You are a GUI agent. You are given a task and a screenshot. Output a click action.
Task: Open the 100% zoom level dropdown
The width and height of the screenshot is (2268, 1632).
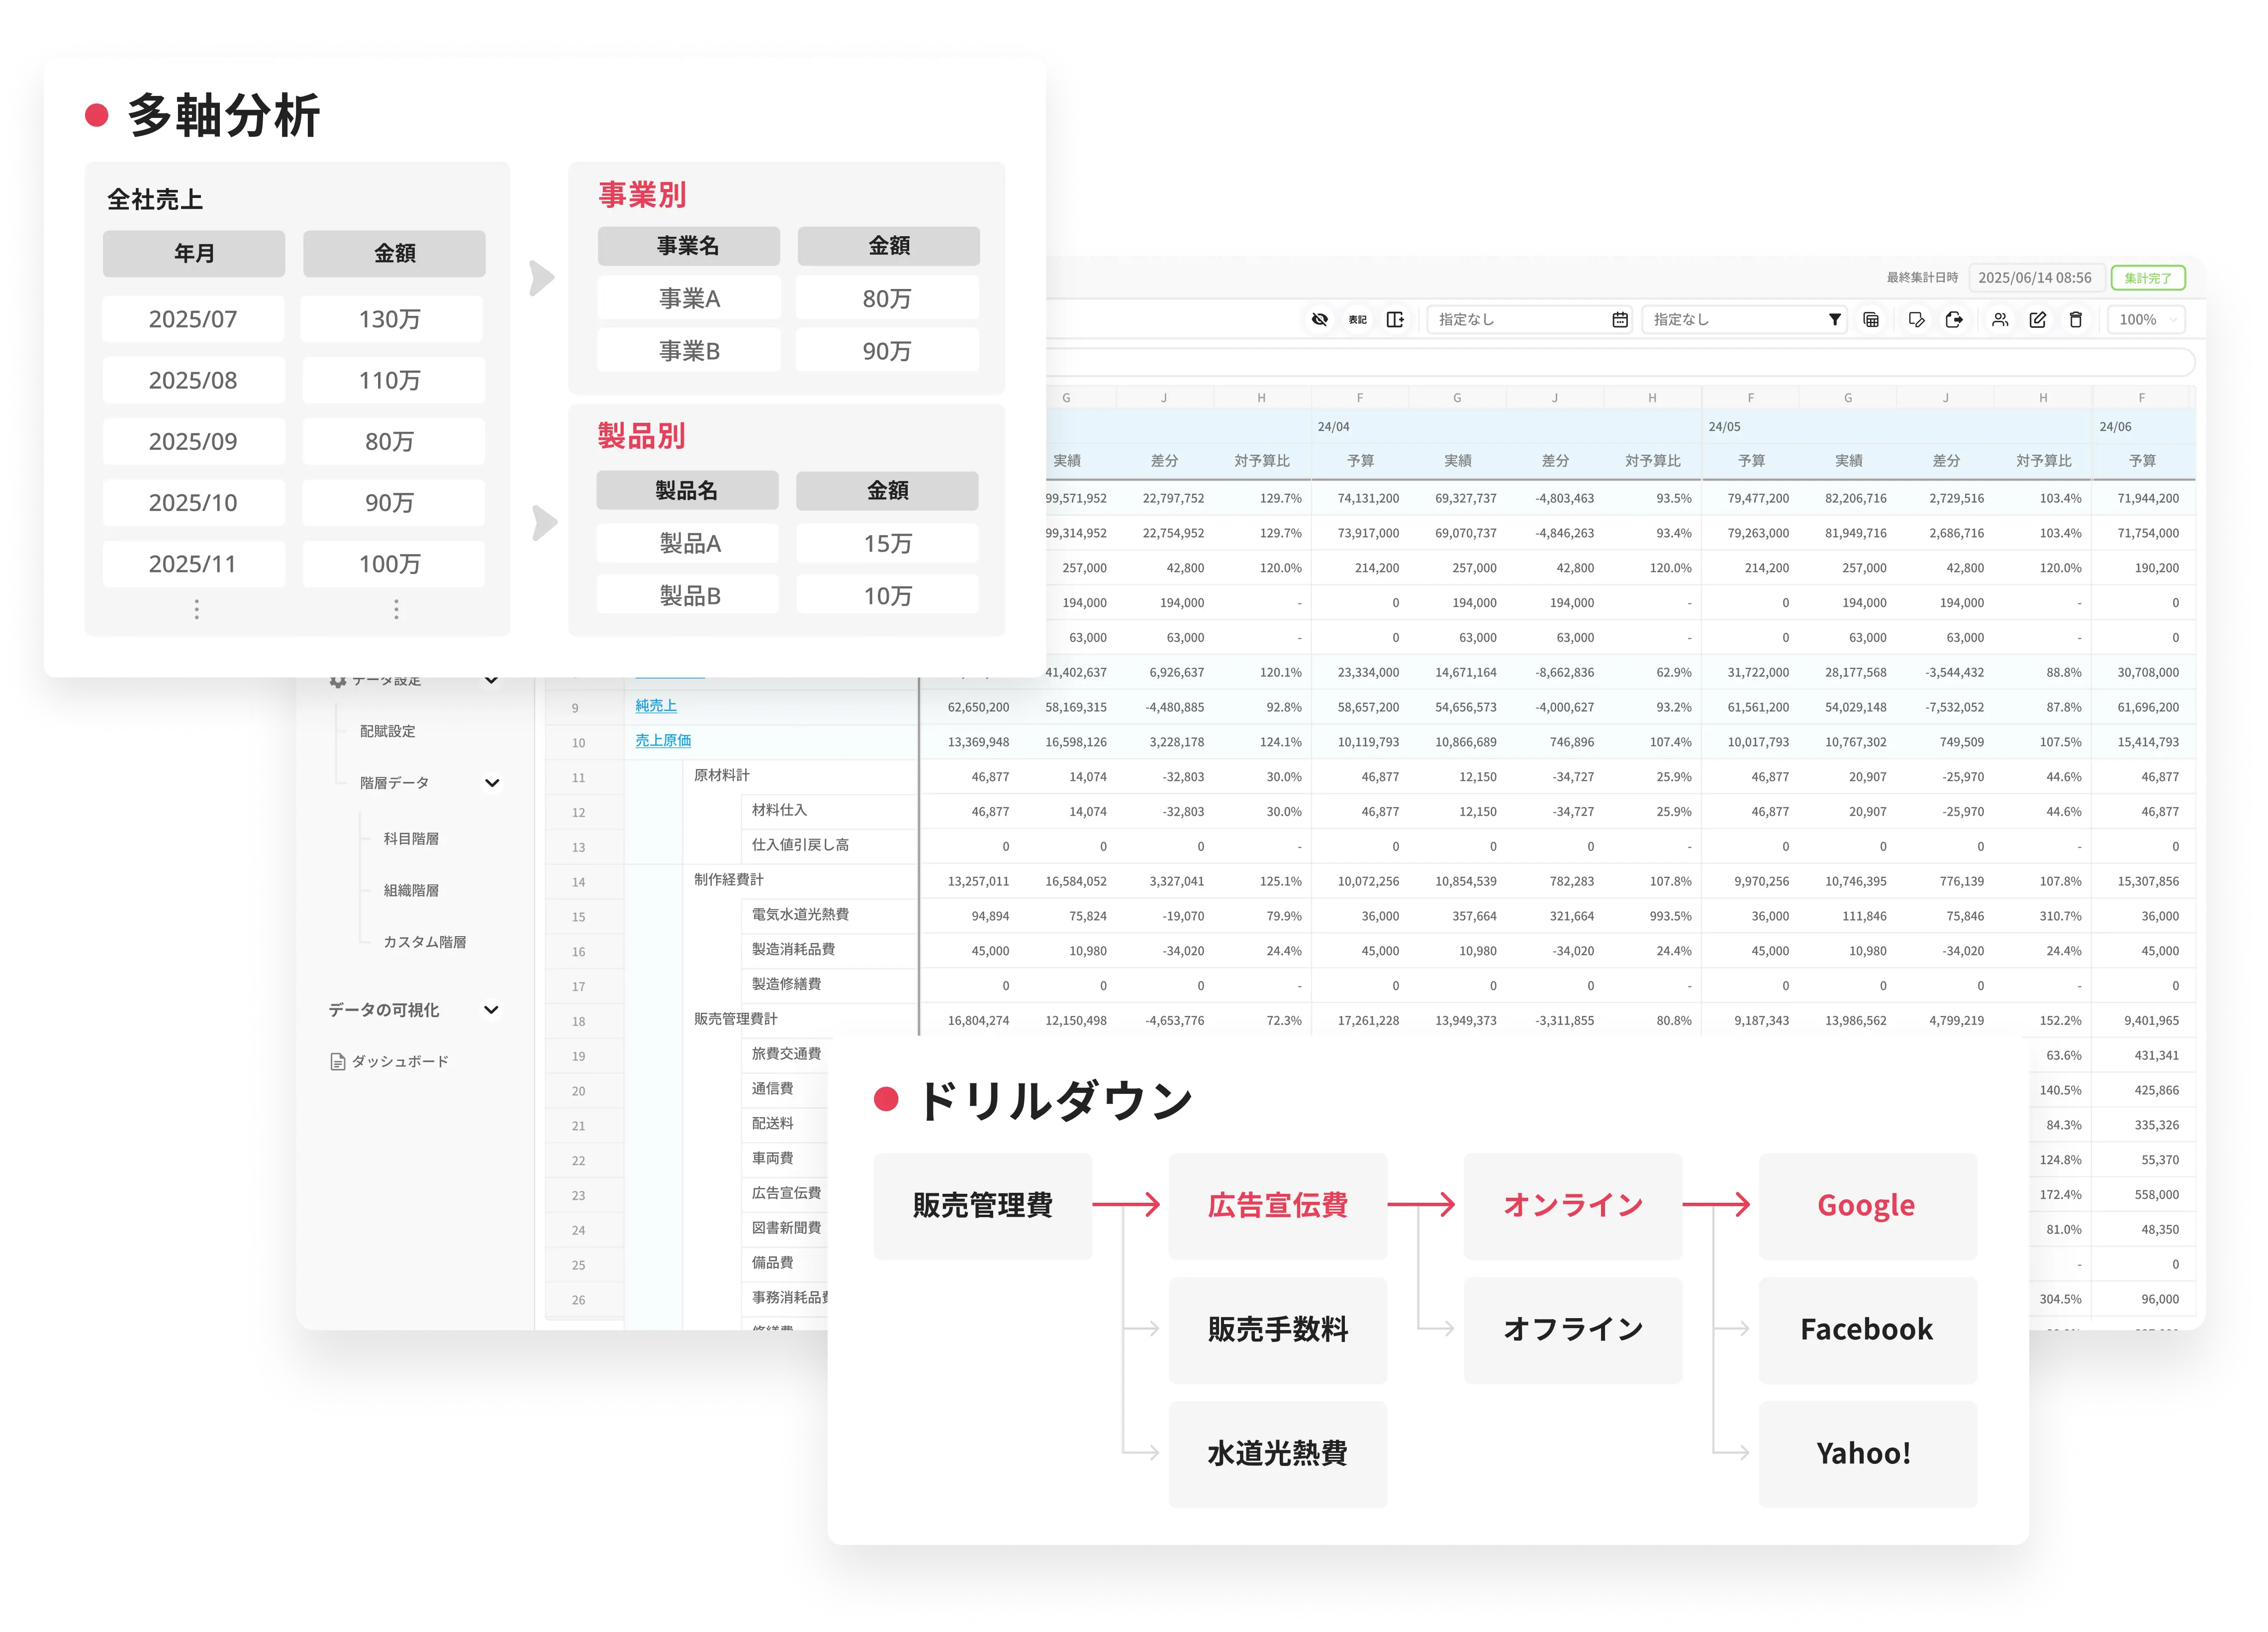pyautogui.click(x=2145, y=320)
